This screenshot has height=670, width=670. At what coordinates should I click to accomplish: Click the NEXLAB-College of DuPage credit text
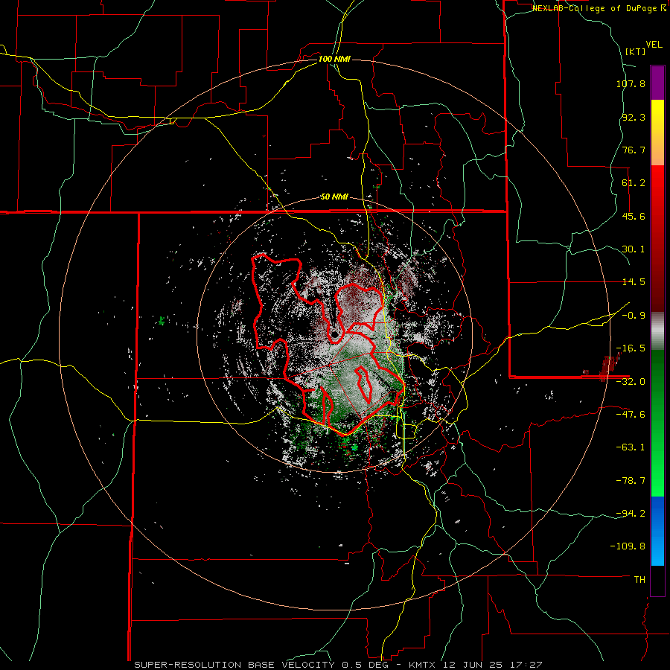[x=599, y=8]
